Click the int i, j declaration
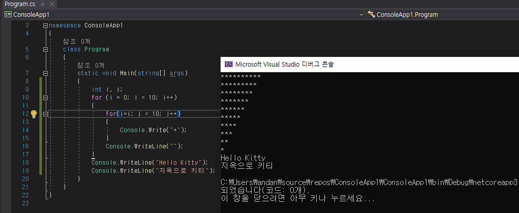519x213 pixels. pyautogui.click(x=107, y=89)
